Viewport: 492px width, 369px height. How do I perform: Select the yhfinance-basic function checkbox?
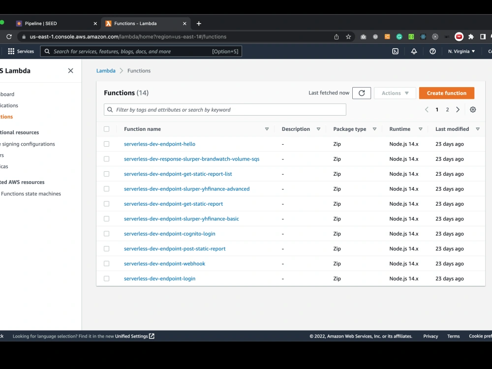point(107,219)
